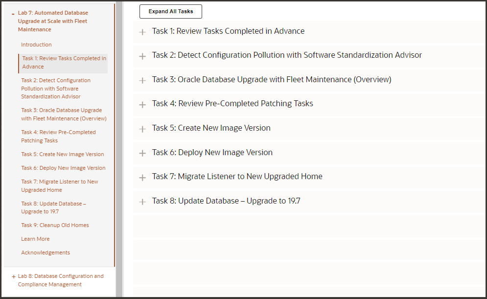Expand Task 1 with its plus icon
Screen dimensions: 487x299
tap(142, 32)
